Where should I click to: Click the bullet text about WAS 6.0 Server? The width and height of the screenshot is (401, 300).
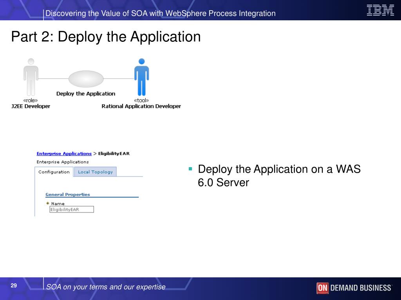(279, 176)
